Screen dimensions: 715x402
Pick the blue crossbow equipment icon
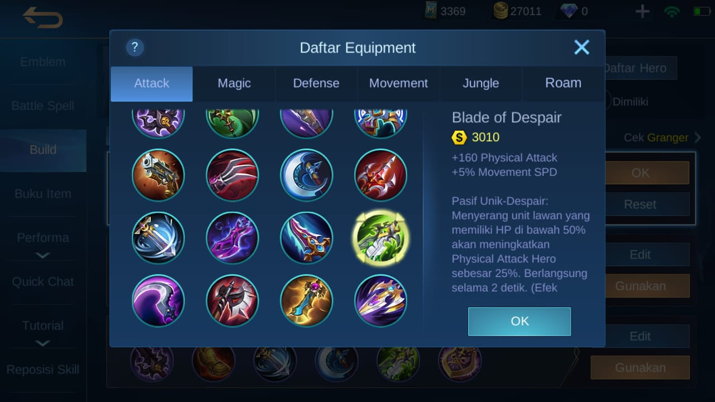tap(159, 238)
